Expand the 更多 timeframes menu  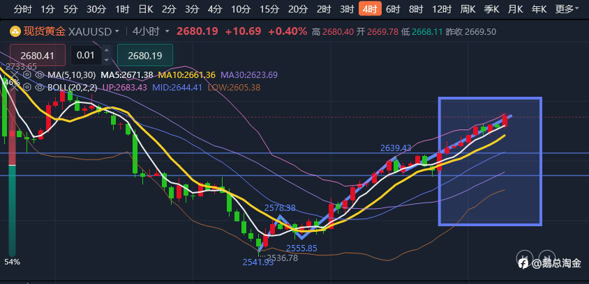click(x=567, y=9)
